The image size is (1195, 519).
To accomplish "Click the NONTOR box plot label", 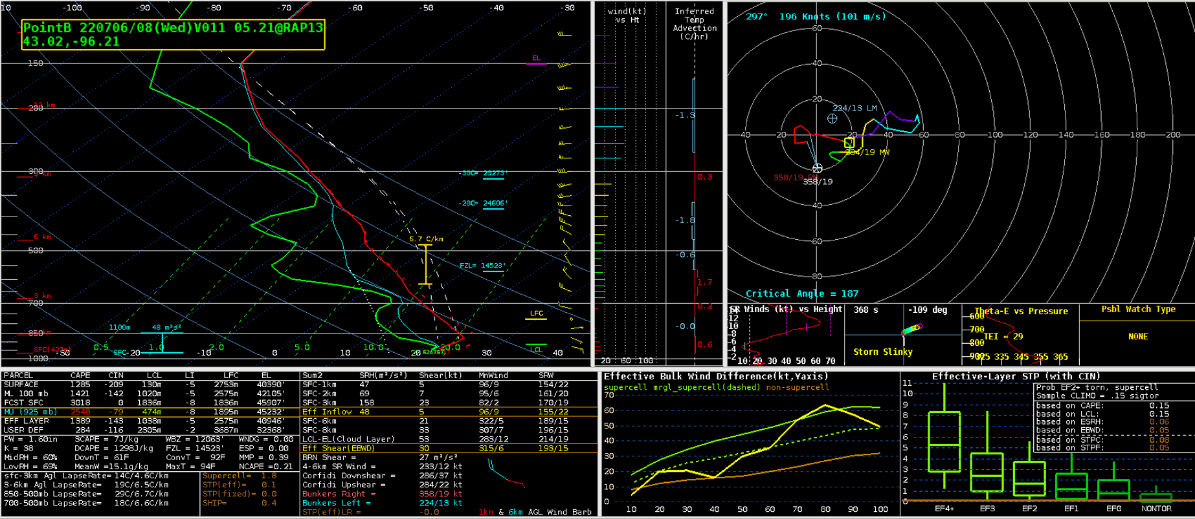I will click(x=1156, y=509).
